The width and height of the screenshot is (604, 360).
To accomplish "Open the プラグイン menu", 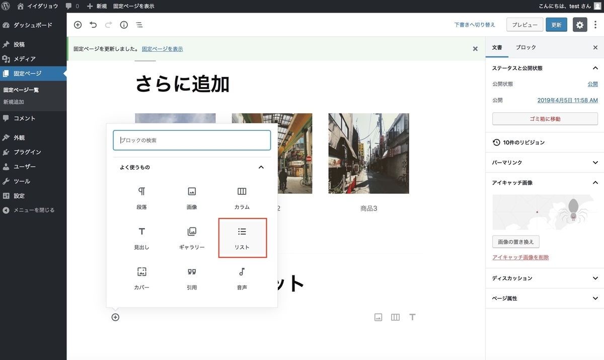I will (x=33, y=152).
